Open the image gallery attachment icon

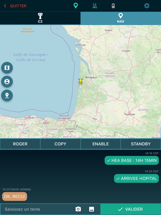(x=92, y=209)
